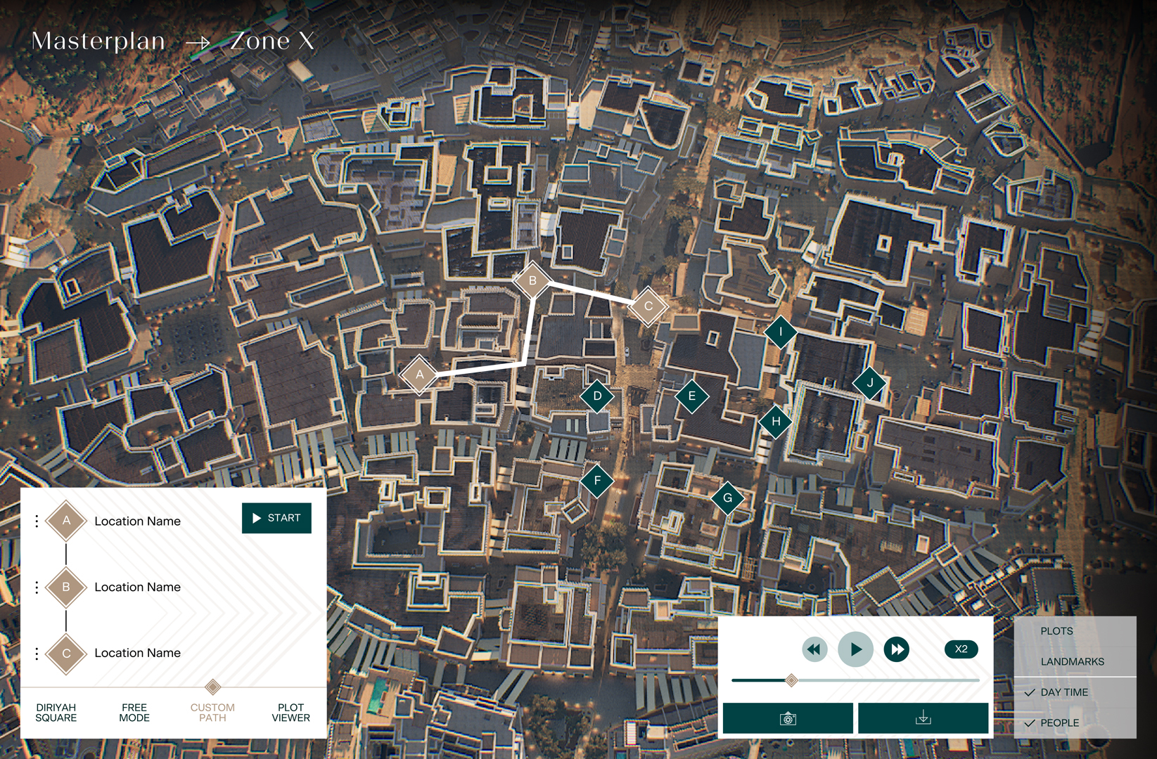Download the path with download button
Viewport: 1157px width, 759px height.
(923, 718)
